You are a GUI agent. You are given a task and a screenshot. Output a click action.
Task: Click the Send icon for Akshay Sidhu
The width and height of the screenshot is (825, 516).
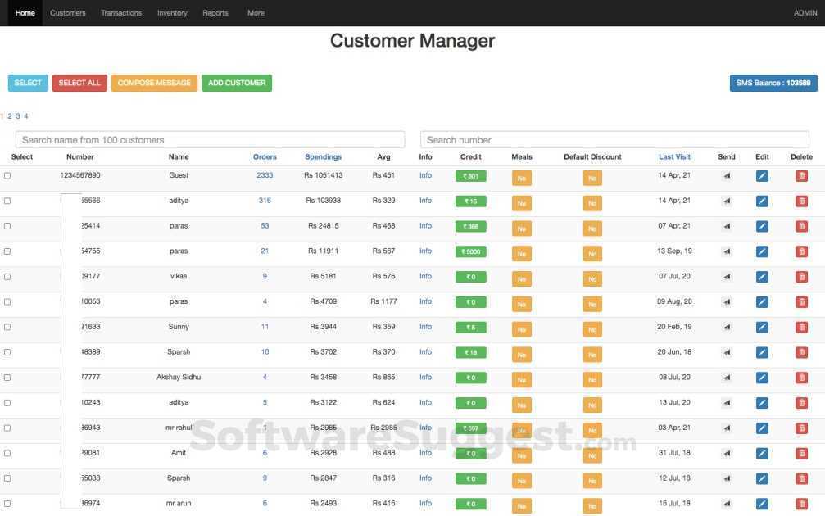pos(724,376)
